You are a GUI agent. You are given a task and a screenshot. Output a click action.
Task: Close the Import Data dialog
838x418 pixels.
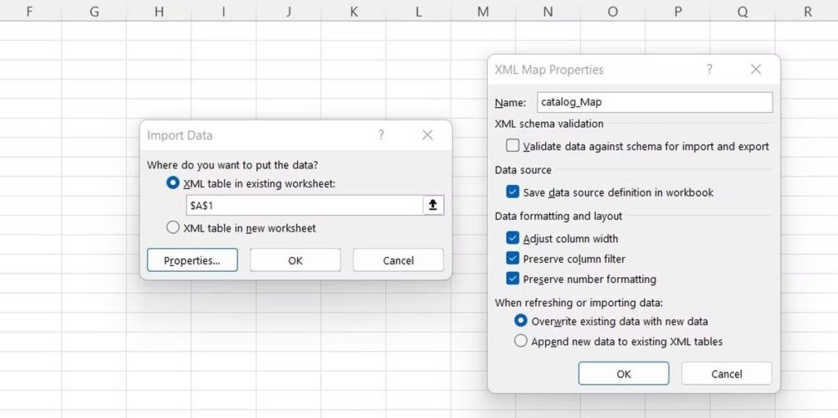[427, 135]
